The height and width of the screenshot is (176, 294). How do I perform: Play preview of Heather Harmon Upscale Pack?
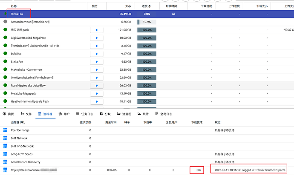pyautogui.click(x=97, y=101)
